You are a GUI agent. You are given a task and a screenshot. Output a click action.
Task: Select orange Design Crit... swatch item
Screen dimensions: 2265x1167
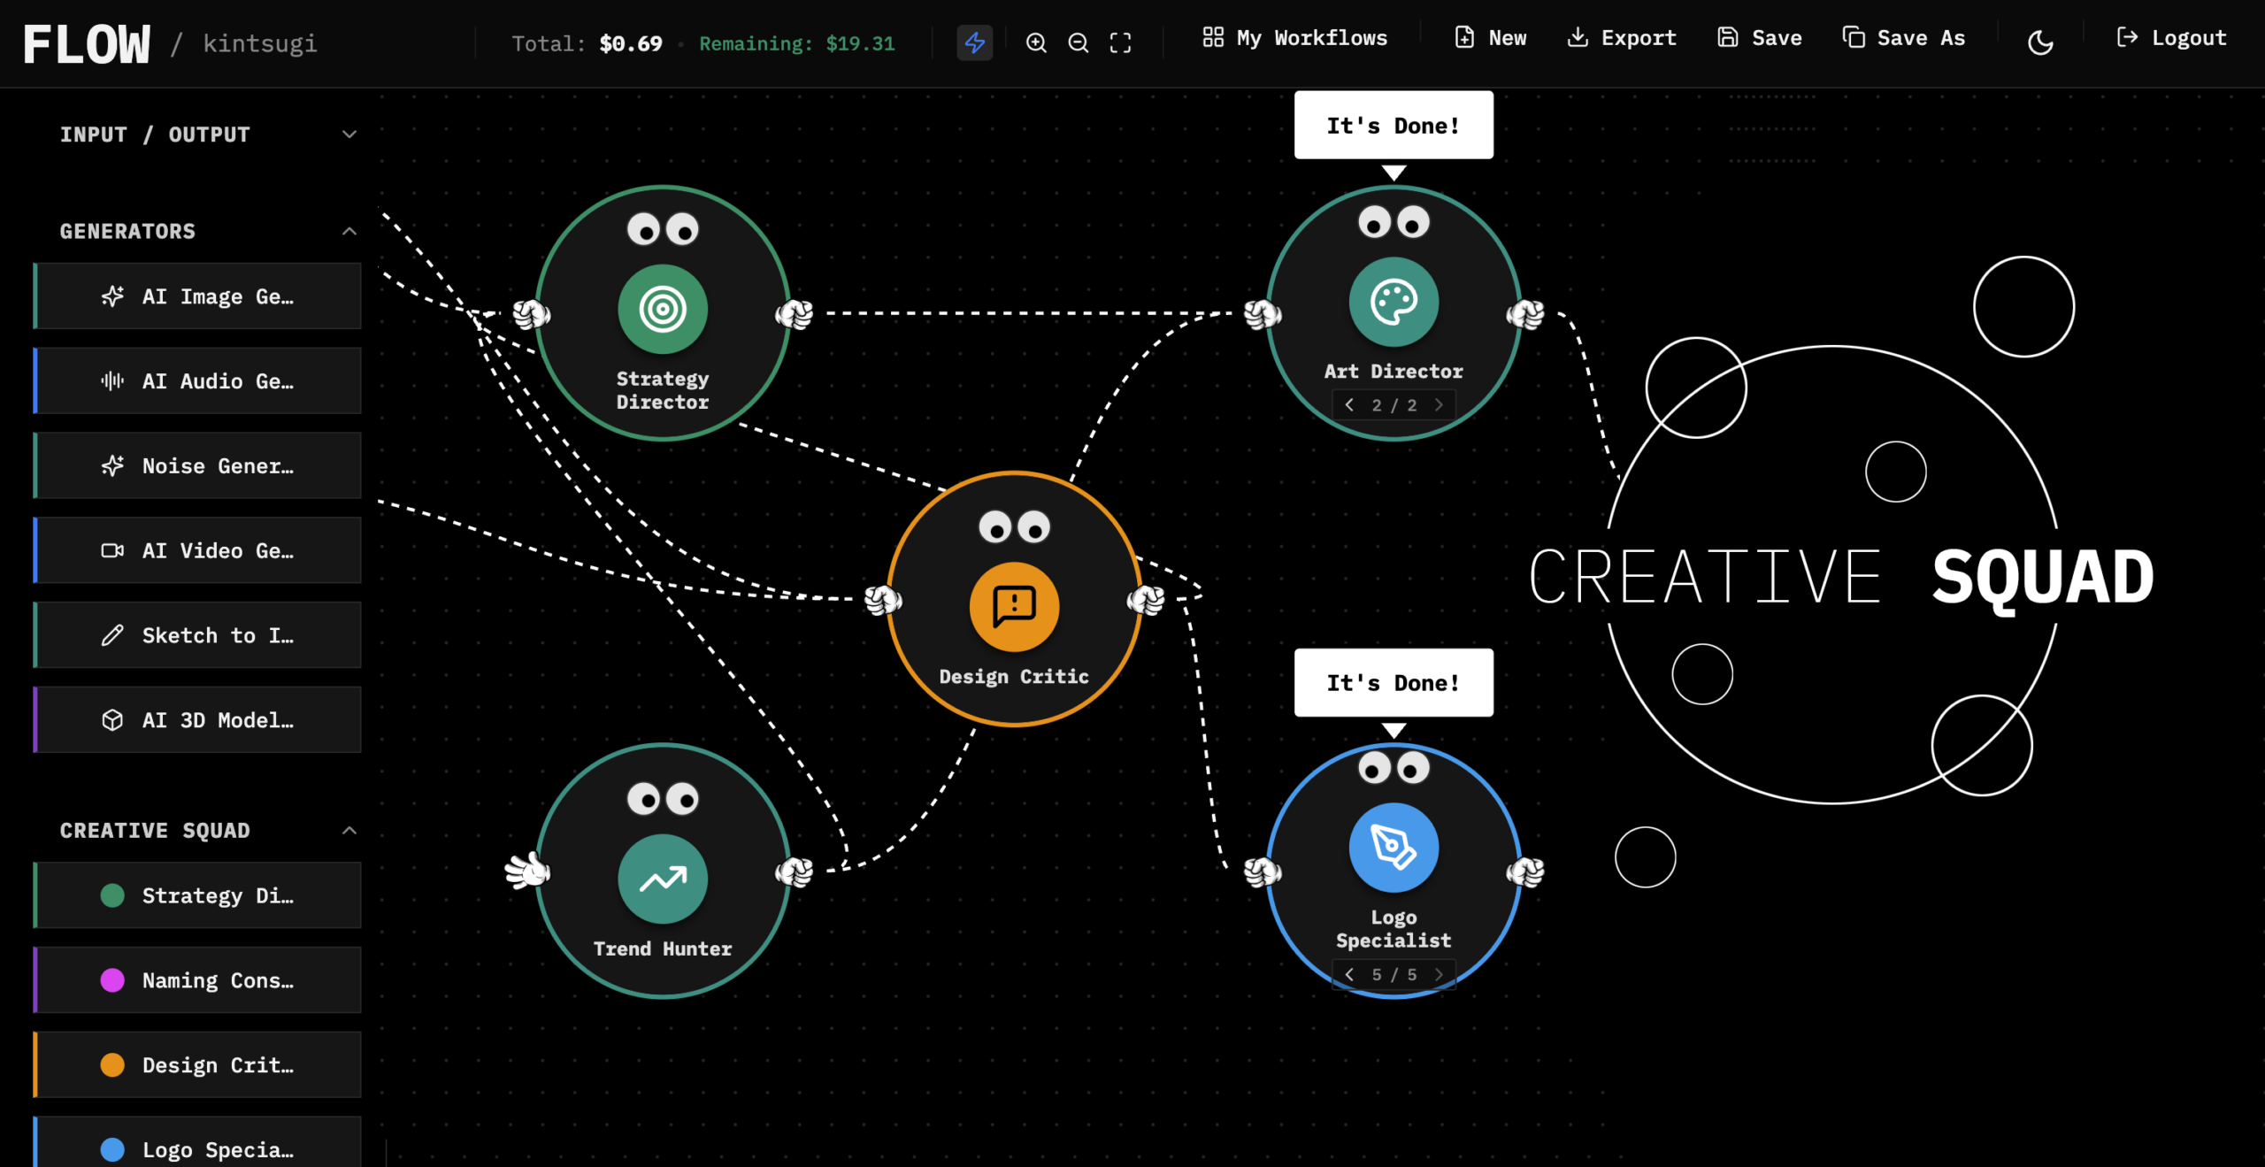tap(198, 1064)
